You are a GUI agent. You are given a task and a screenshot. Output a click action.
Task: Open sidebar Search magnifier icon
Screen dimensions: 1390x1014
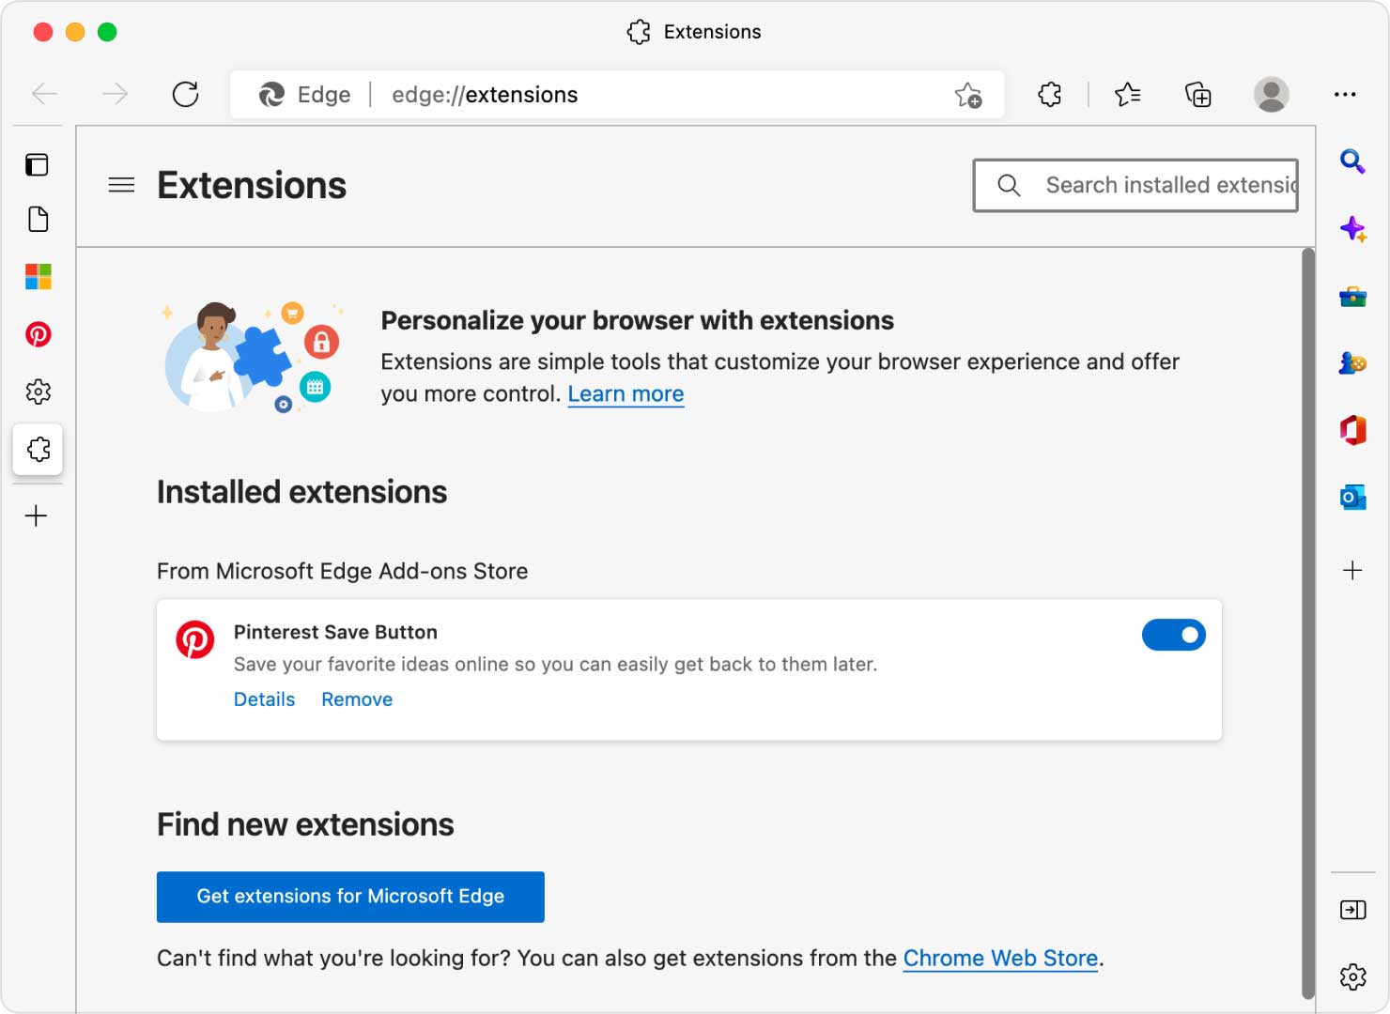[1352, 161]
